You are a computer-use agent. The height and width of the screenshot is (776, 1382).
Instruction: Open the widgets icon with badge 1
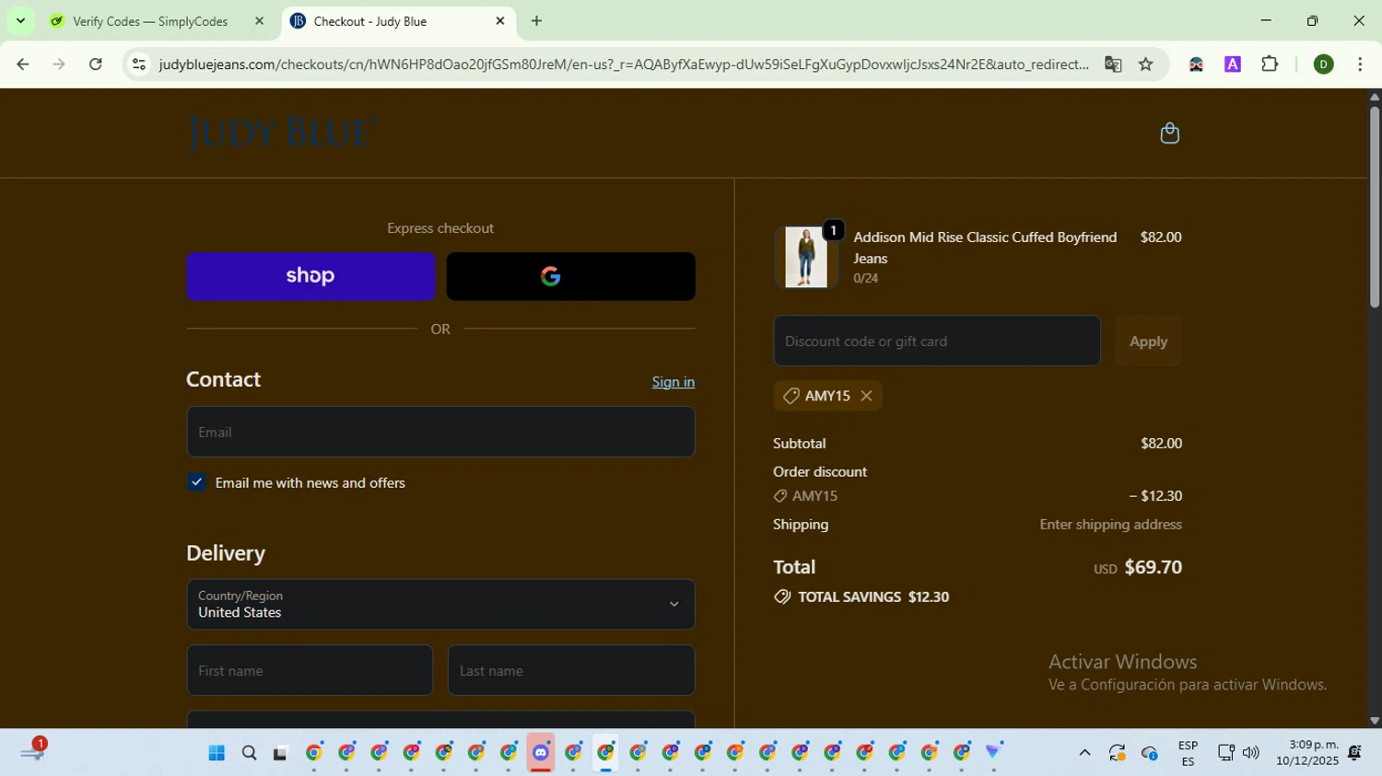click(x=32, y=751)
